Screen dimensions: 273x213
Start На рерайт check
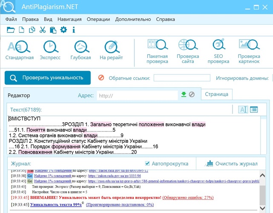[x=111, y=50]
